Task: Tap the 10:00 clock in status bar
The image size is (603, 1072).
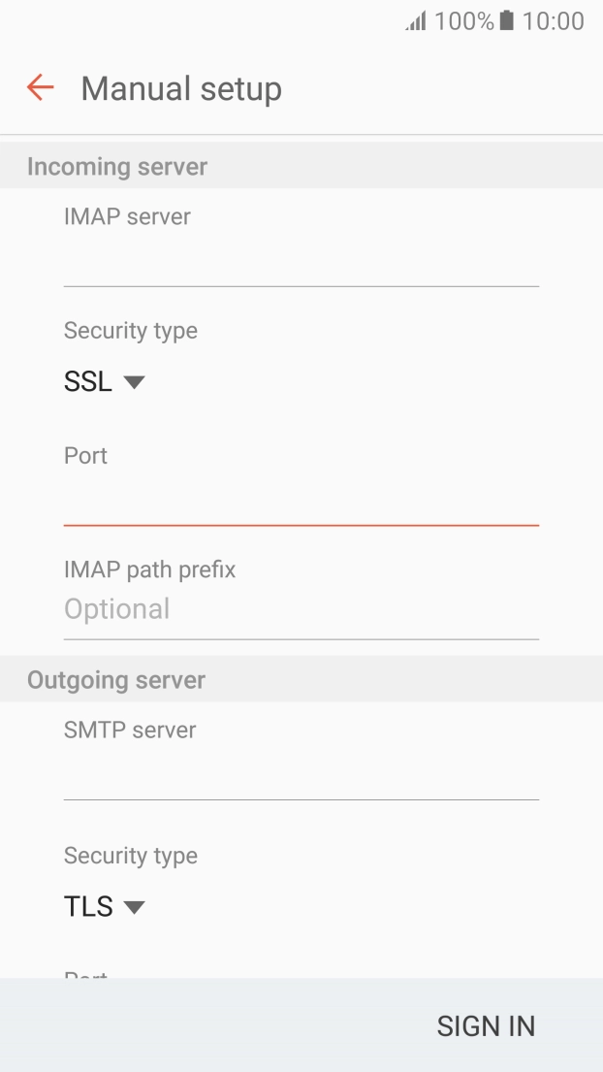Action: click(553, 21)
